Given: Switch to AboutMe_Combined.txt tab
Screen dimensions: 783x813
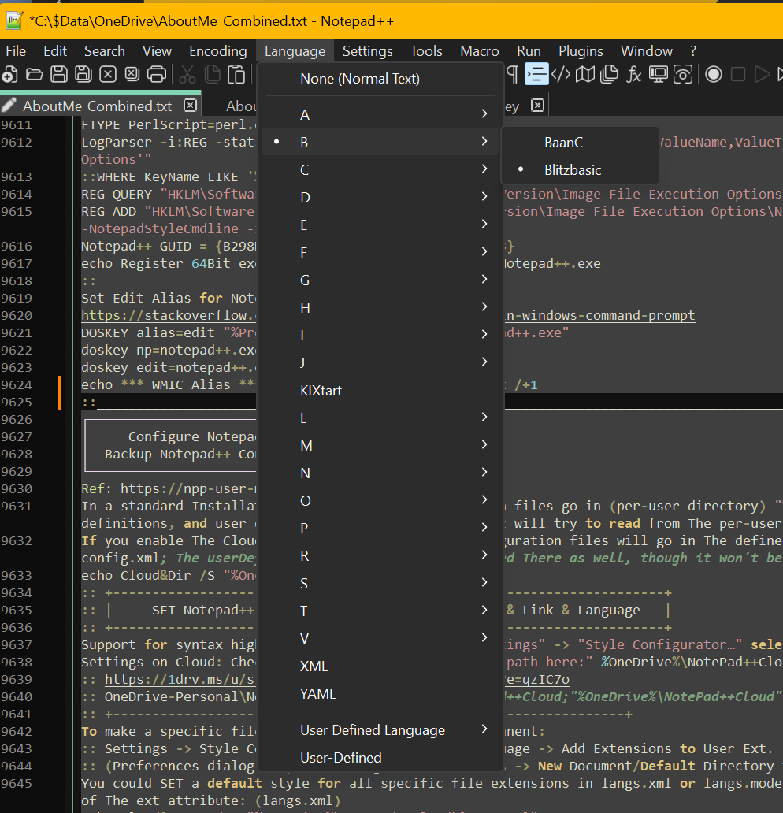Looking at the screenshot, I should 97,106.
